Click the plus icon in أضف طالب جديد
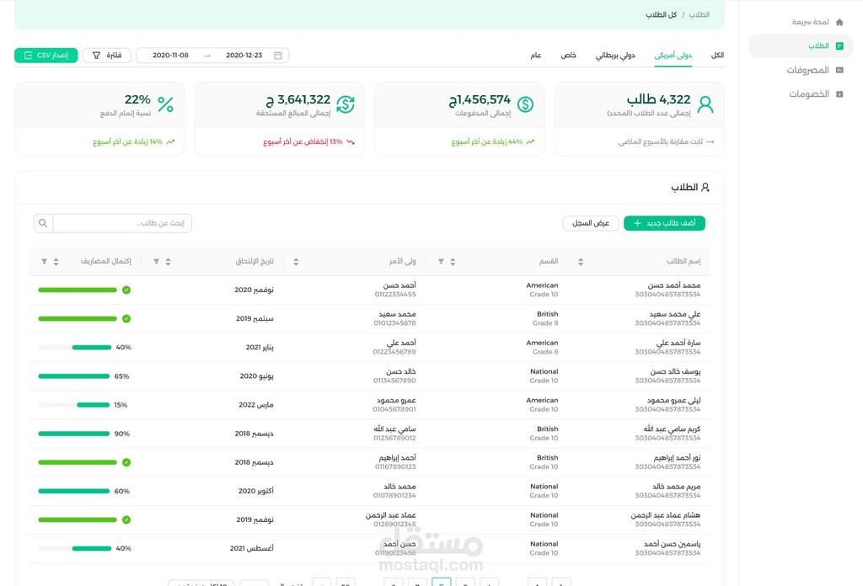This screenshot has height=586, width=863. pyautogui.click(x=637, y=223)
